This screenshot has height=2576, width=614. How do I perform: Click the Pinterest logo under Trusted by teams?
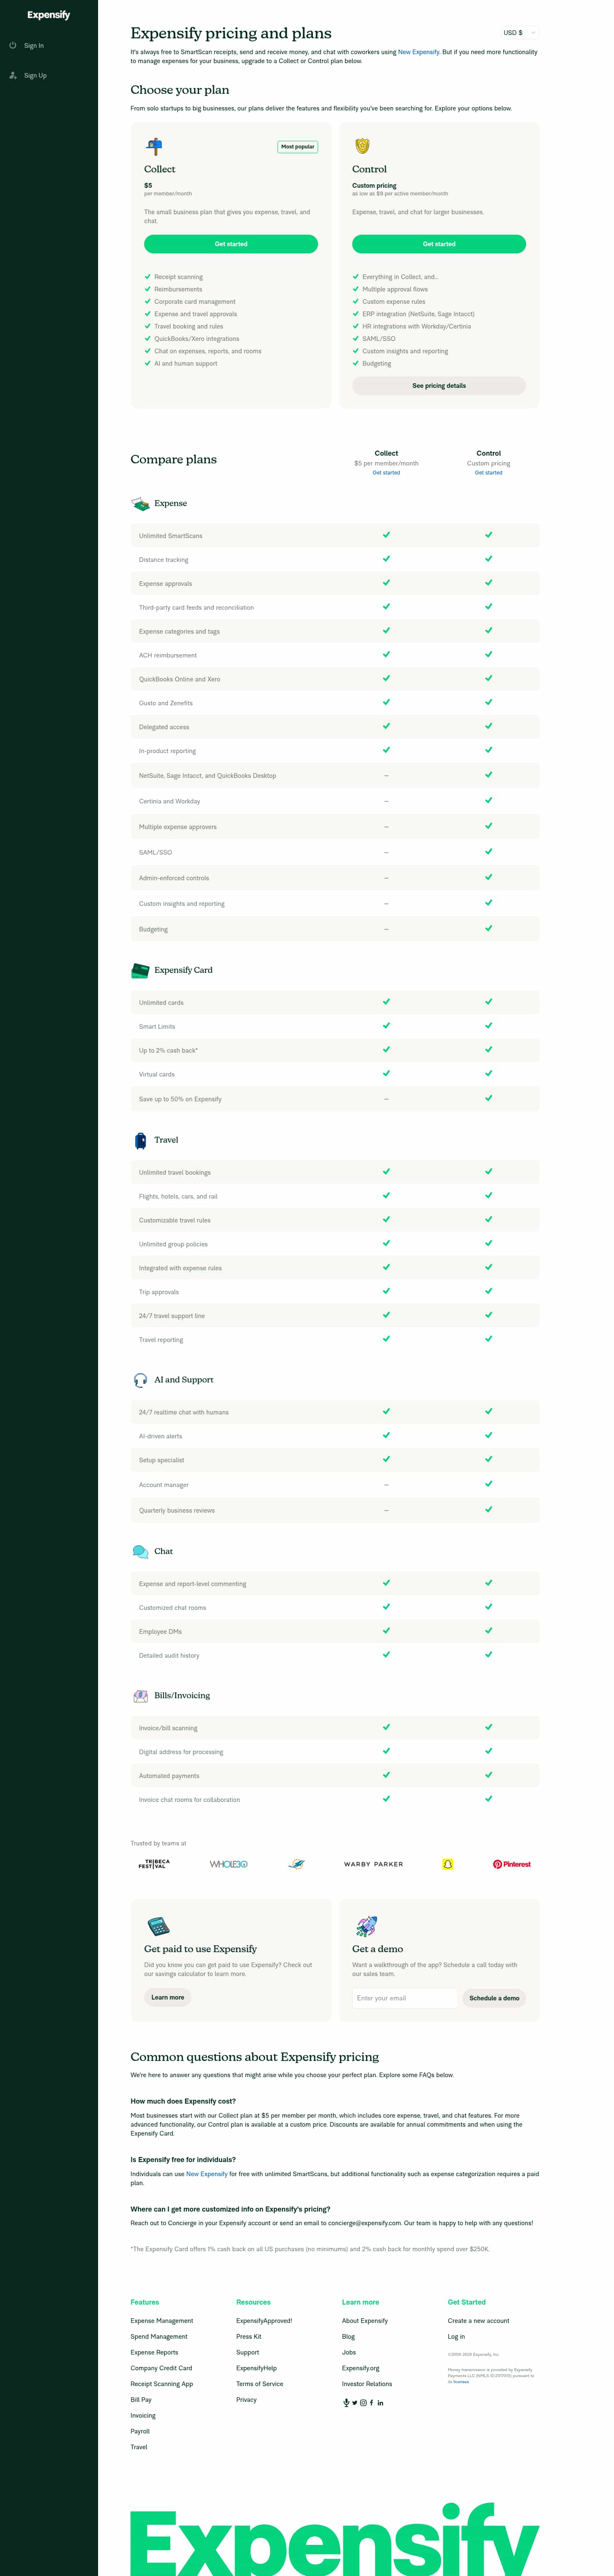tap(512, 1863)
